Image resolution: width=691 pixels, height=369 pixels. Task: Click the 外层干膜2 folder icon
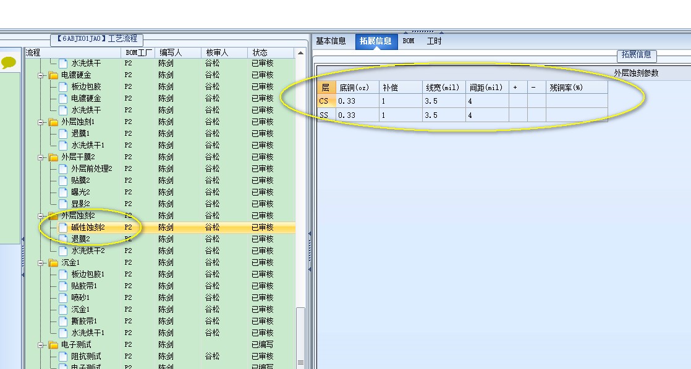(53, 157)
